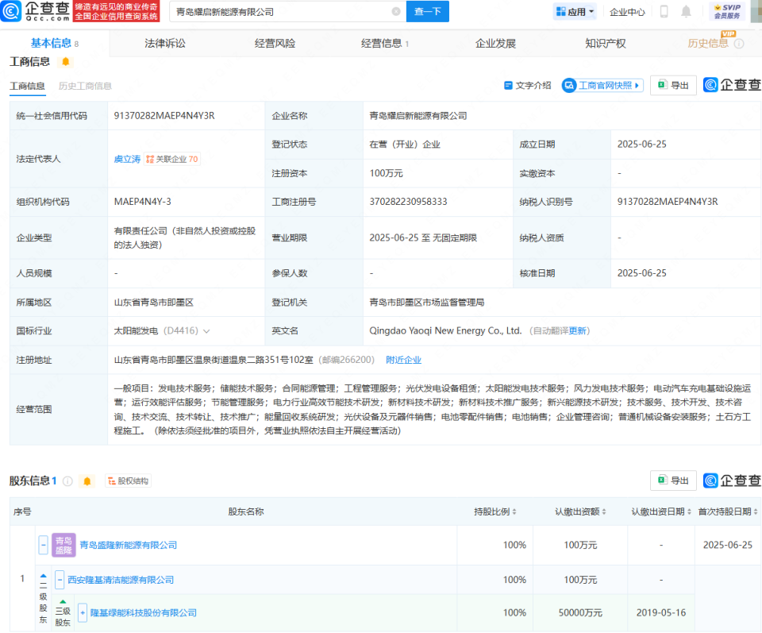Click organization code MAEP4N4Y-3

(x=142, y=202)
